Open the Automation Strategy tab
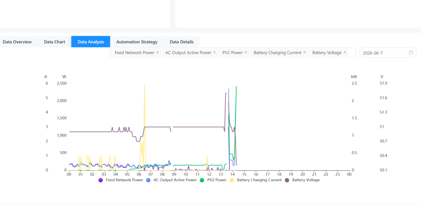421x204 pixels. pyautogui.click(x=137, y=42)
